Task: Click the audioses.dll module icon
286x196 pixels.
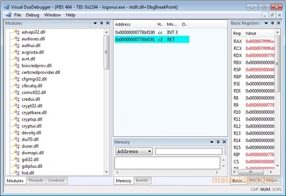Action: [x=17, y=39]
